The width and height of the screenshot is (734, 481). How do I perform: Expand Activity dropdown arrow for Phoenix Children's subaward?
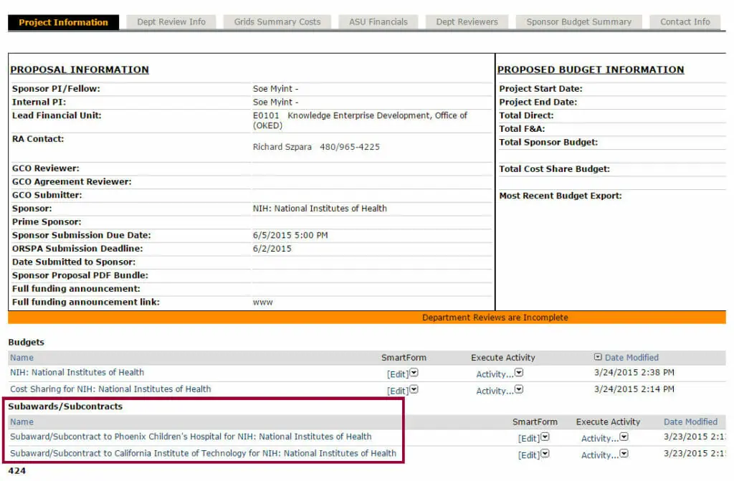(x=624, y=437)
